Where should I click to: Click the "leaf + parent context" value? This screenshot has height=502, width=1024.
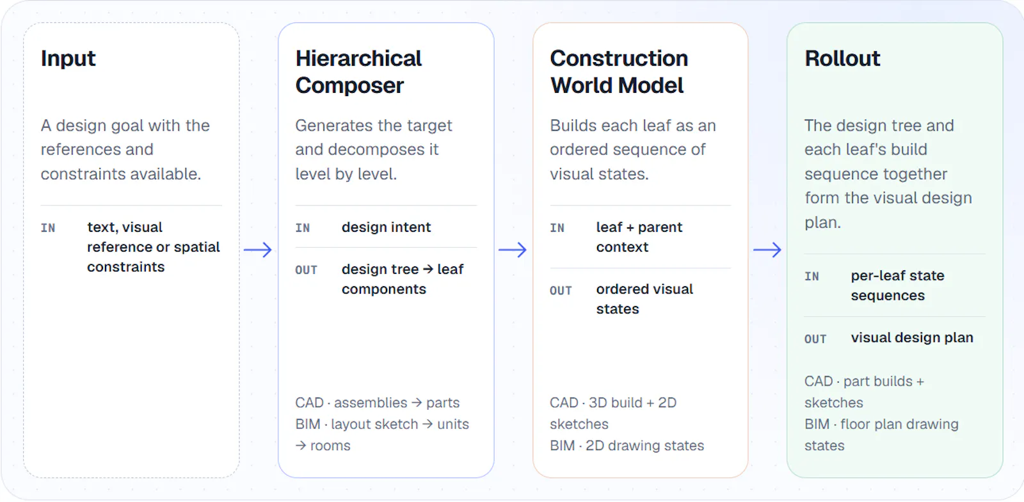pos(639,237)
